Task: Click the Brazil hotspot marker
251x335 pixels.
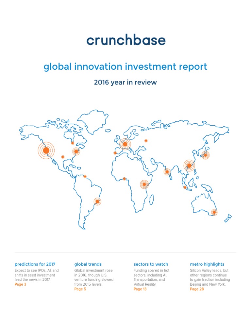Action: (x=97, y=202)
